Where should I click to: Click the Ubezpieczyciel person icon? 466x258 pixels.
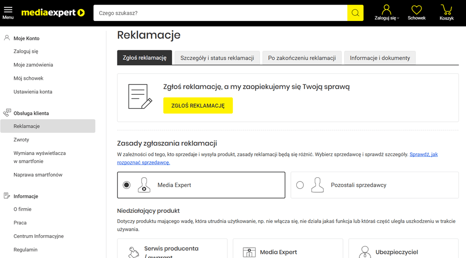point(365,252)
